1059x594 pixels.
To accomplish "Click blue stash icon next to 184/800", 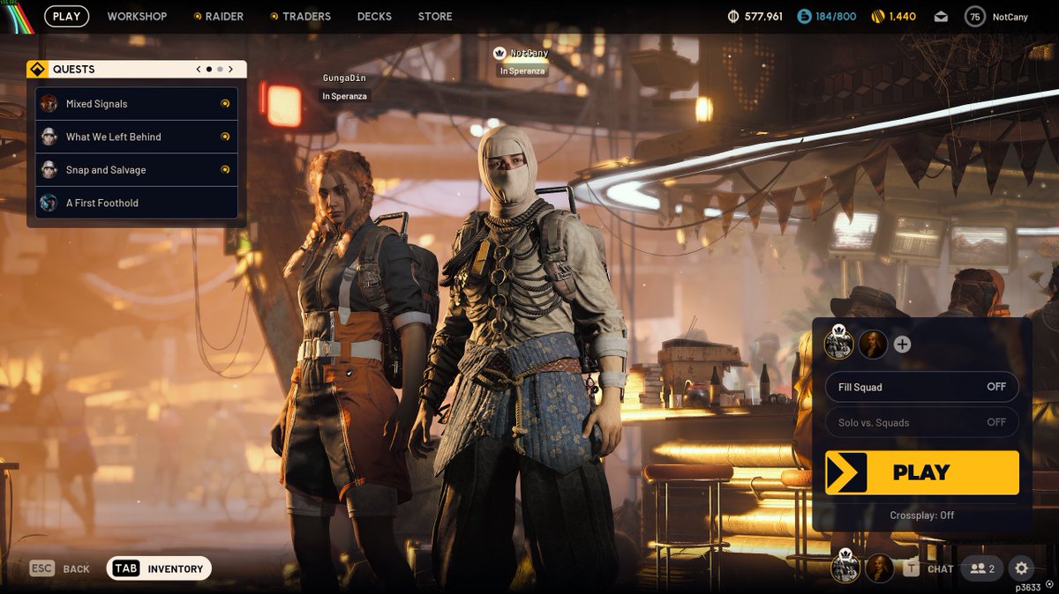I will (804, 16).
